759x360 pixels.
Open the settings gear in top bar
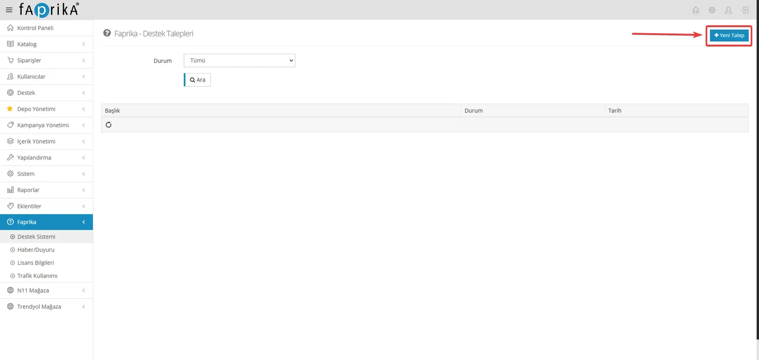(x=712, y=10)
